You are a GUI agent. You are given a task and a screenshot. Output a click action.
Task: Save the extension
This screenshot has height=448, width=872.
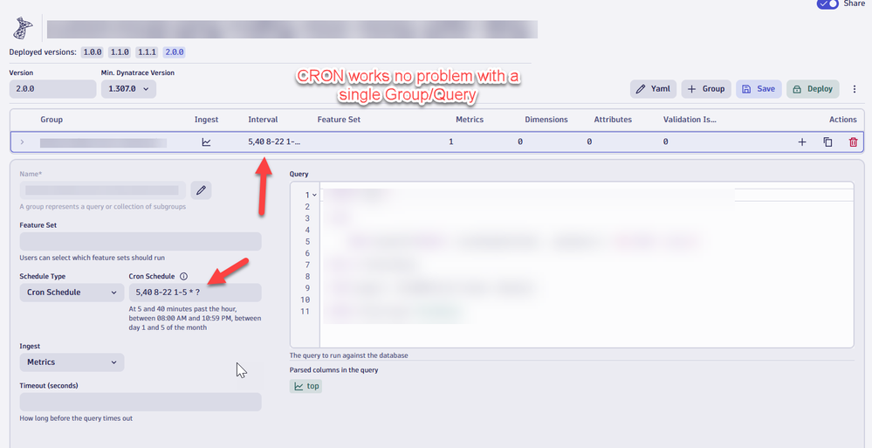tap(759, 89)
